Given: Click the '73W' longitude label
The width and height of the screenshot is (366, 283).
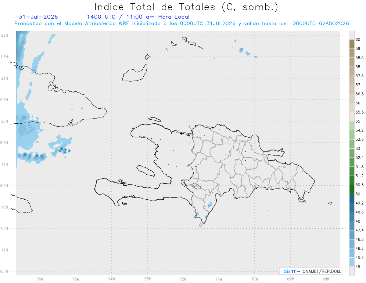Looking at the screenshot, I should [x=147, y=279].
